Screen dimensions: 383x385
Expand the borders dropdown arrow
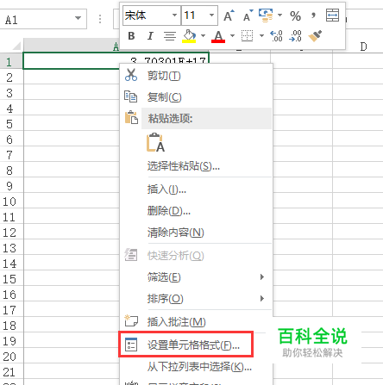[x=261, y=36]
